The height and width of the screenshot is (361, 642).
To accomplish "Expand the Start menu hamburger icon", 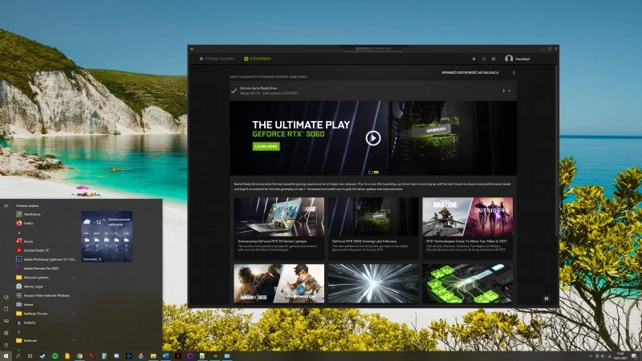I will pos(6,206).
